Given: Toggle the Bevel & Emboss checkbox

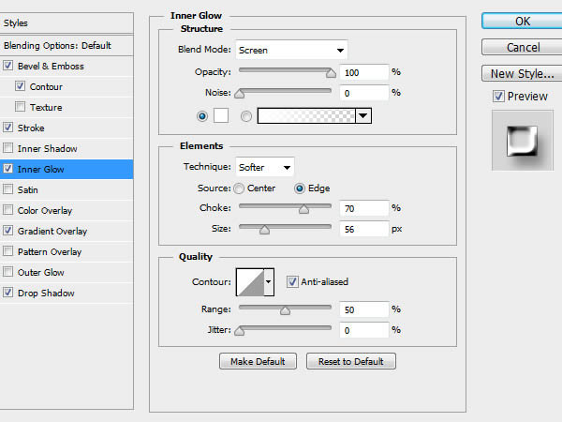Looking at the screenshot, I should (7, 66).
